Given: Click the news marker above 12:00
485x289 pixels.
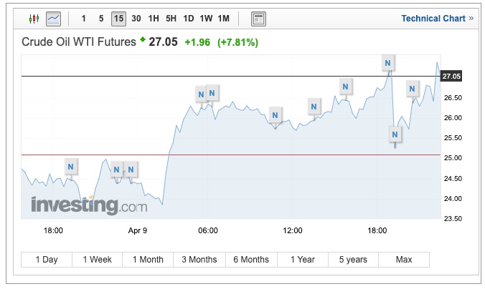Looking at the screenshot, I should pyautogui.click(x=314, y=107).
